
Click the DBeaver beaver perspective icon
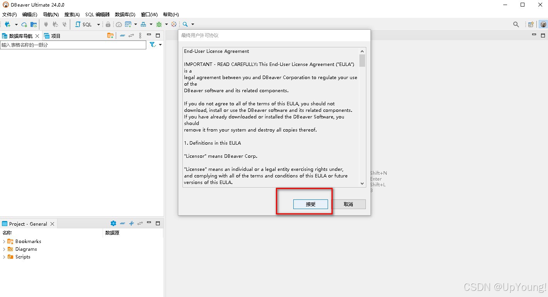543,24
